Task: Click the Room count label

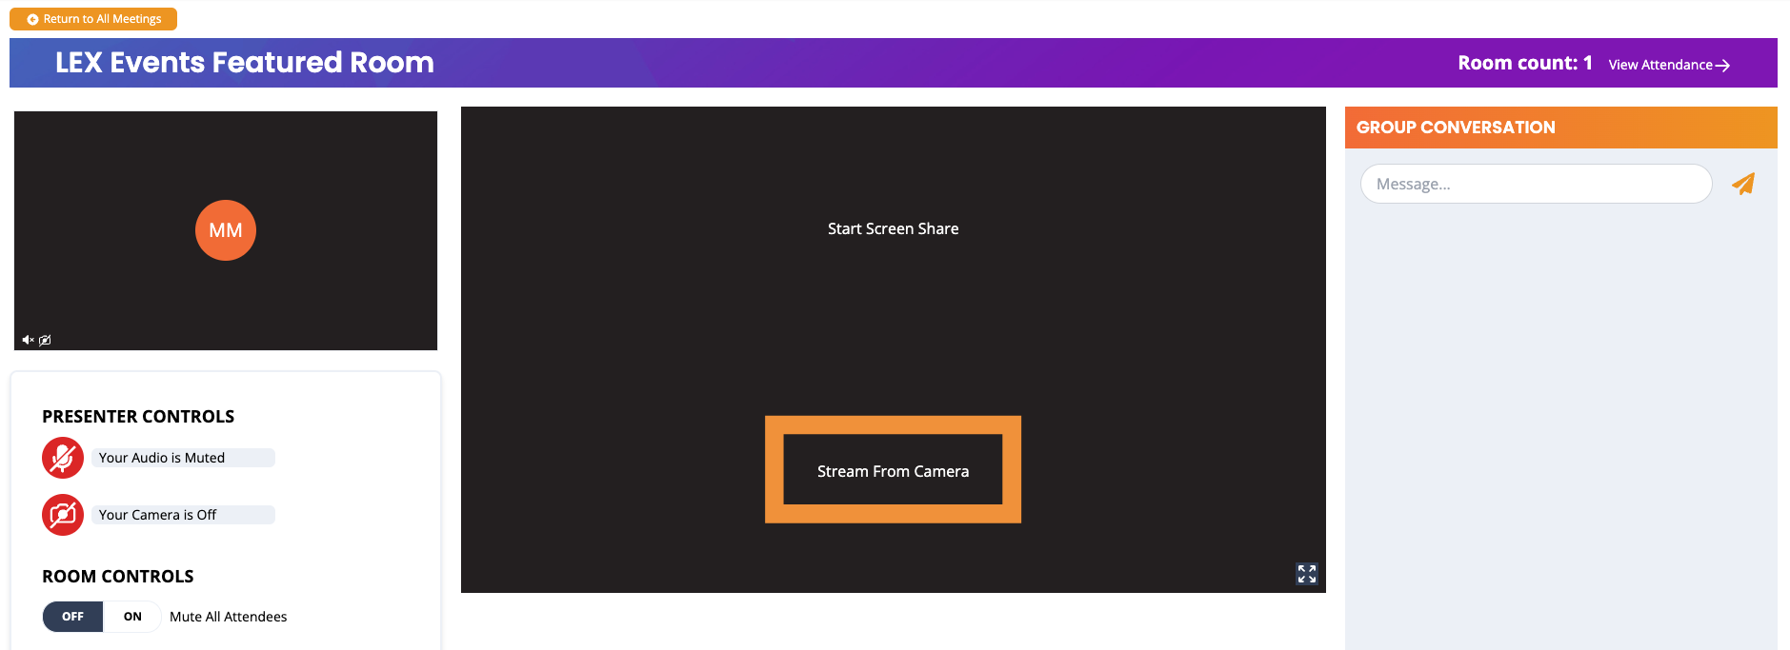Action: pos(1524,63)
